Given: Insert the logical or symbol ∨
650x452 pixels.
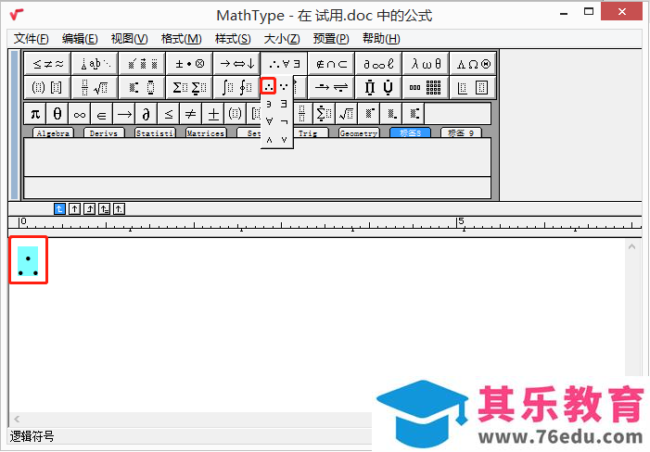Looking at the screenshot, I should [x=284, y=140].
